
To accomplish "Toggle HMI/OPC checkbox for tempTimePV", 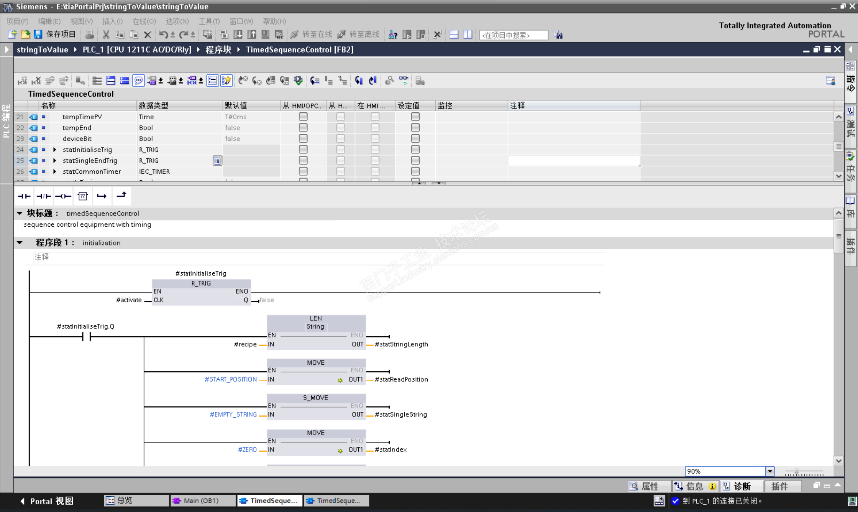I will [303, 117].
